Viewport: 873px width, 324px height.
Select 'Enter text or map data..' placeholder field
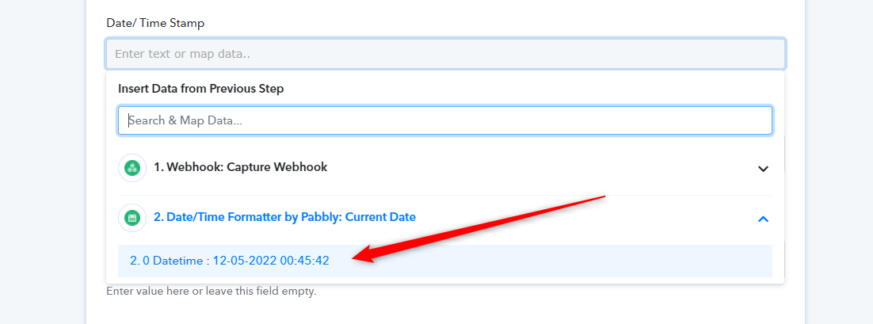445,54
